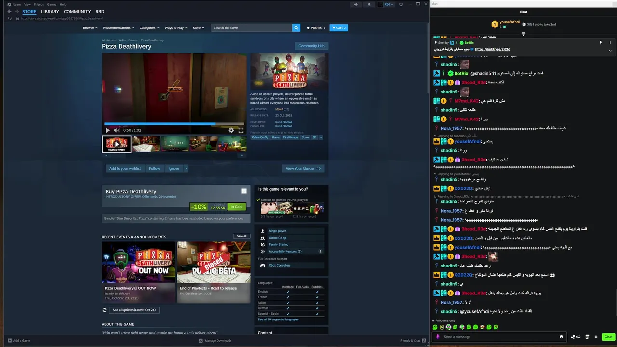Click Accessibility Features help question mark

point(320,251)
